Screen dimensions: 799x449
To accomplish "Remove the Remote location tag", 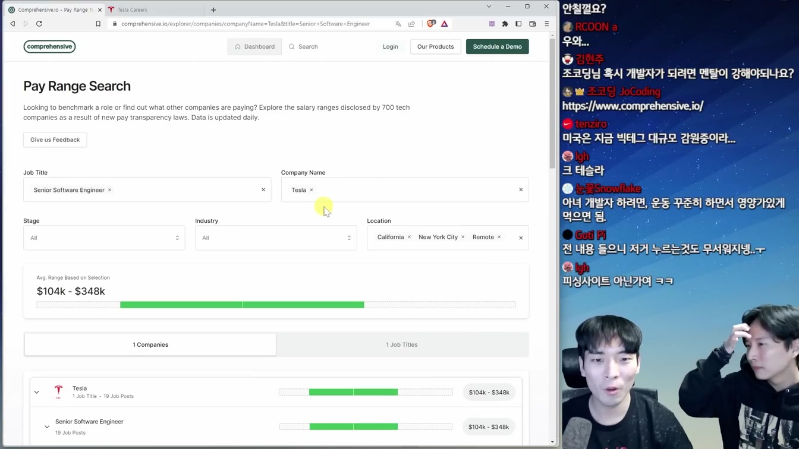I will point(499,237).
